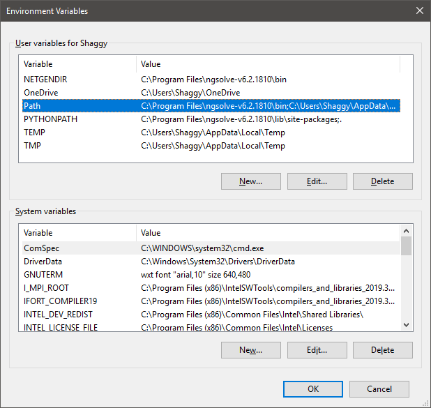Dismiss dialog with the Cancel button

click(379, 389)
